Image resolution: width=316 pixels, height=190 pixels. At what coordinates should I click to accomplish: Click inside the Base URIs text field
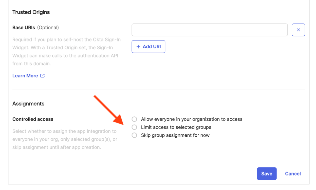click(x=209, y=30)
